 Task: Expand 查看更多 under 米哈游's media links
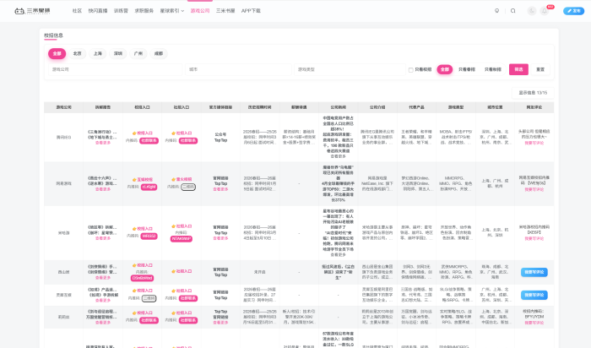(x=220, y=238)
